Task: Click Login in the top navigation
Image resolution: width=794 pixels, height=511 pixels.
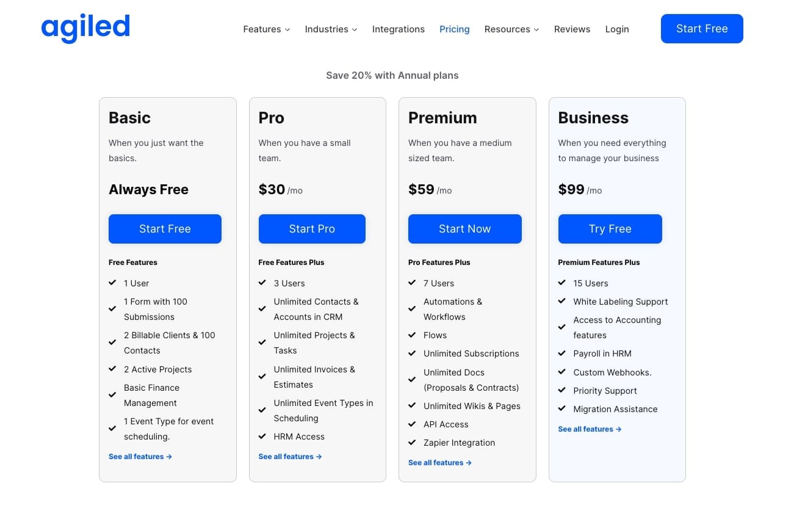Action: coord(617,29)
